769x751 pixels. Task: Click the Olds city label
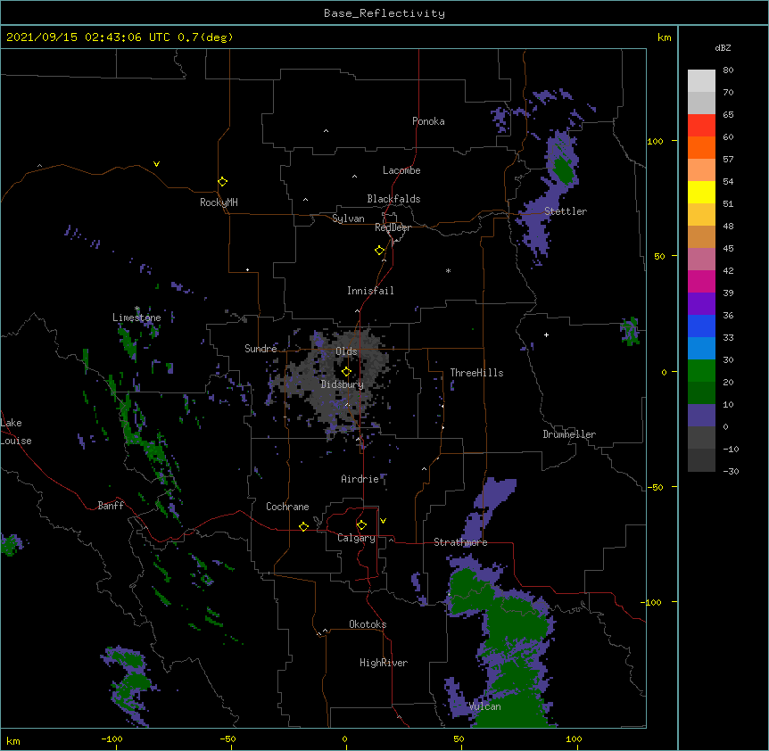346,351
